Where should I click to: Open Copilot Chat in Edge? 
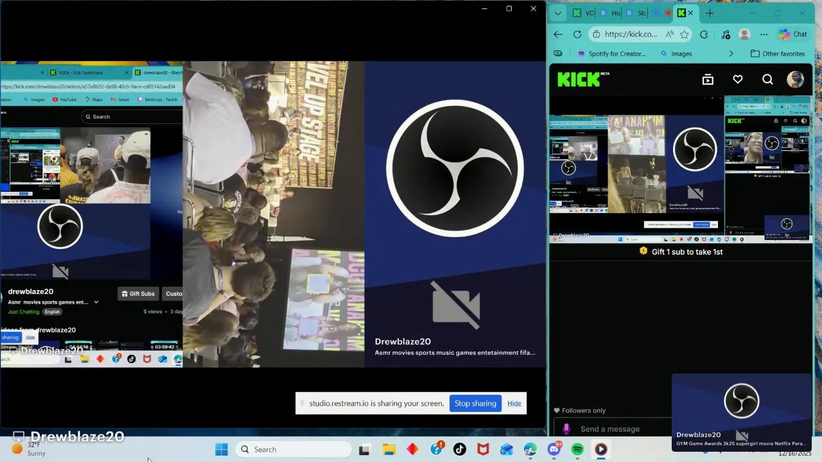(793, 35)
